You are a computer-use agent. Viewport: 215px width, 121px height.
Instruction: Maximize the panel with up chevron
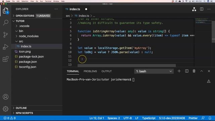click(202, 71)
